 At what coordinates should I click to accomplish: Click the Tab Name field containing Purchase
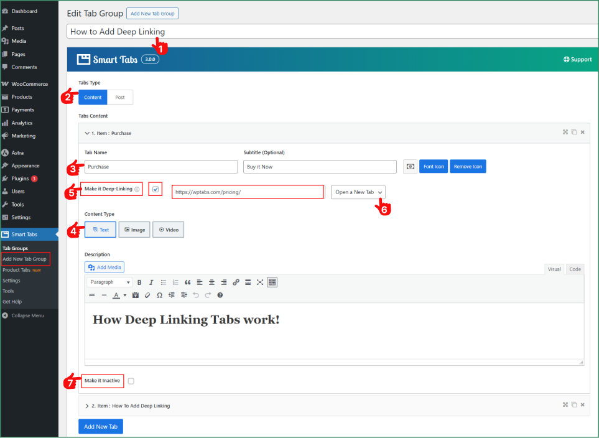(161, 167)
